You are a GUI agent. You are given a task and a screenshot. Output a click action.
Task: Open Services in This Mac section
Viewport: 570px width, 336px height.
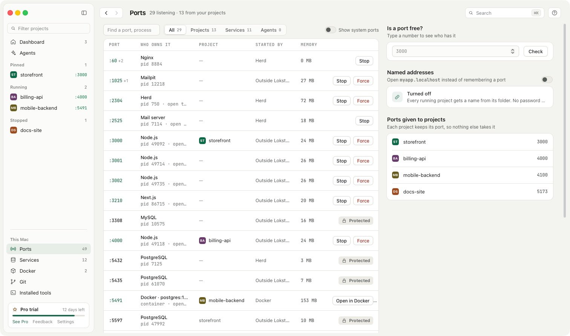(49, 260)
